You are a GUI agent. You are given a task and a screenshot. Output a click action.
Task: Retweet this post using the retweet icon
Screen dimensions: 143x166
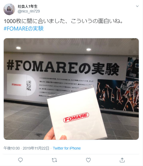click(x=54, y=160)
